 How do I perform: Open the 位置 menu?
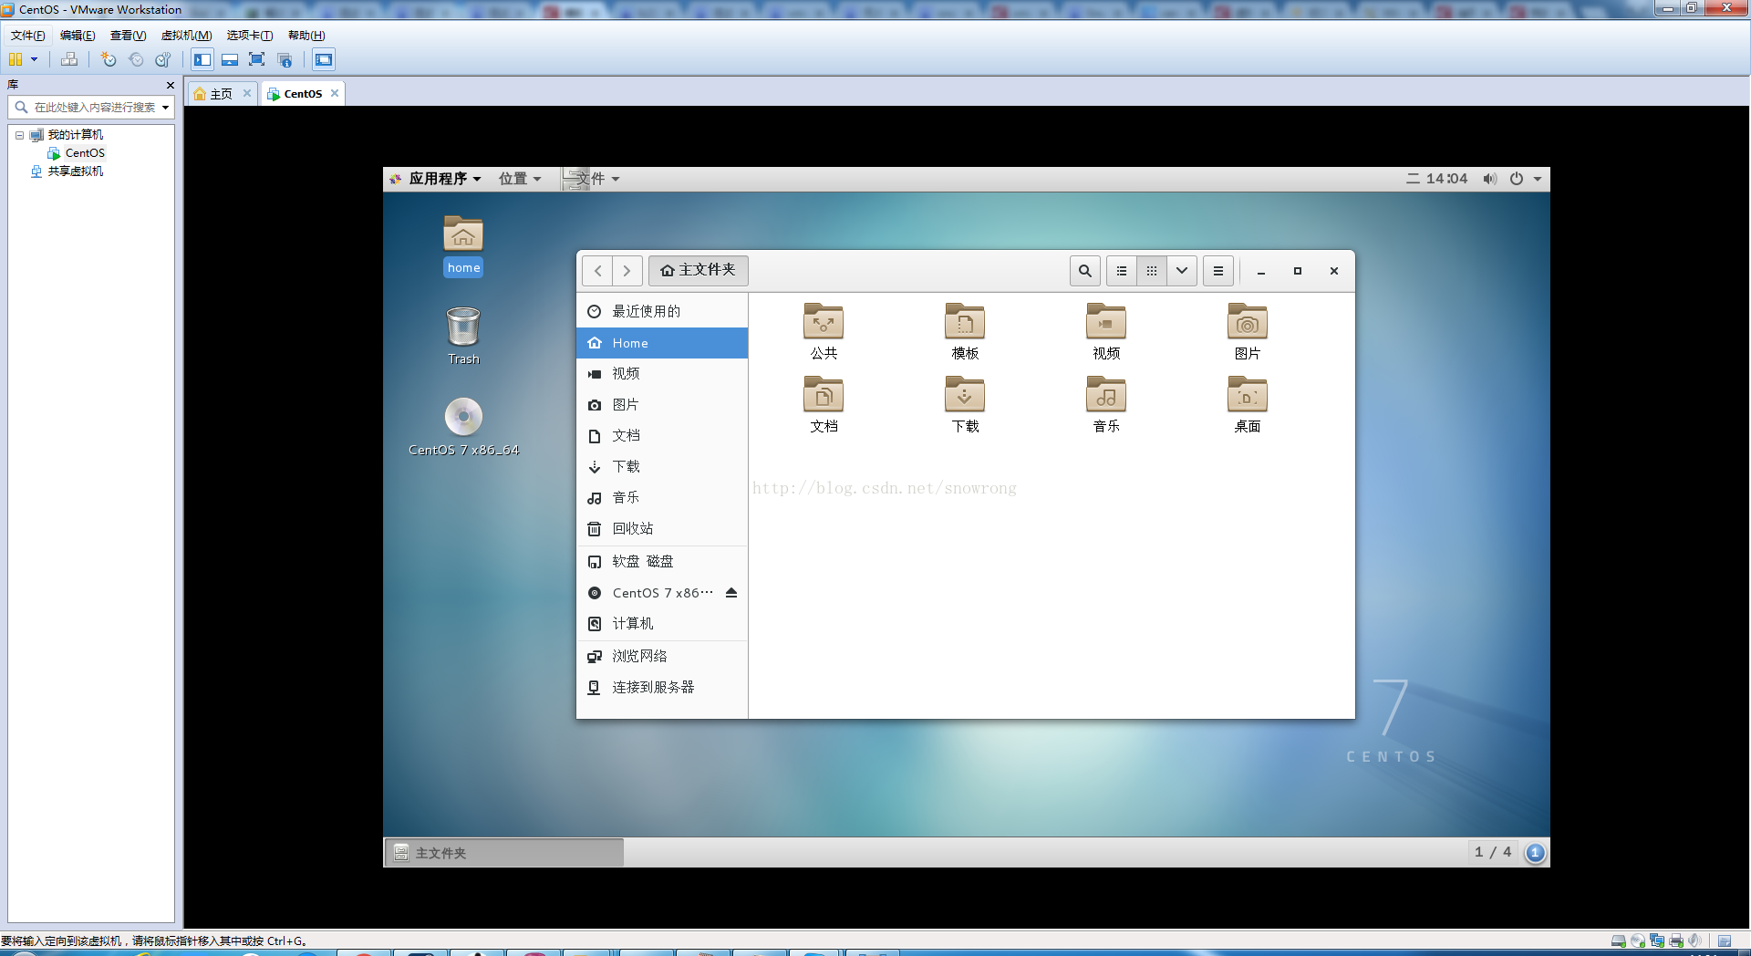tap(520, 179)
